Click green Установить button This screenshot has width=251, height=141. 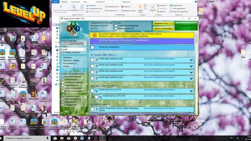point(186,26)
